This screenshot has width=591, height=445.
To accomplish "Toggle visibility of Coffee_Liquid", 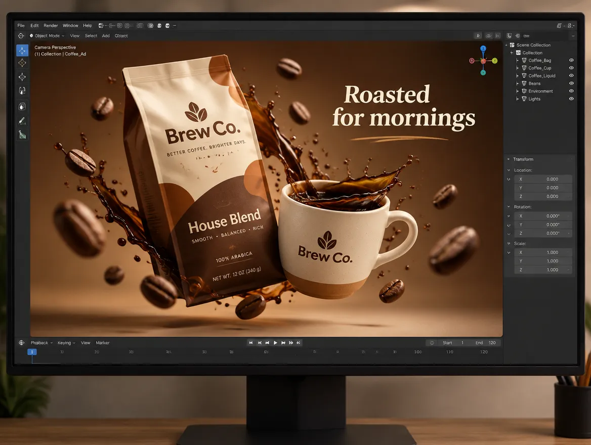I will [x=571, y=76].
